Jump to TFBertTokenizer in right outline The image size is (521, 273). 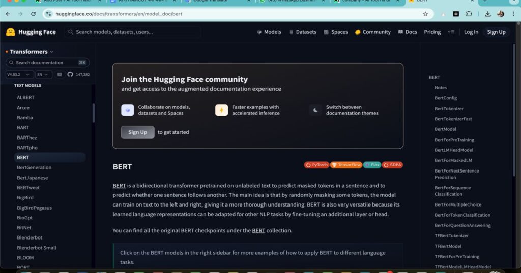(452, 236)
